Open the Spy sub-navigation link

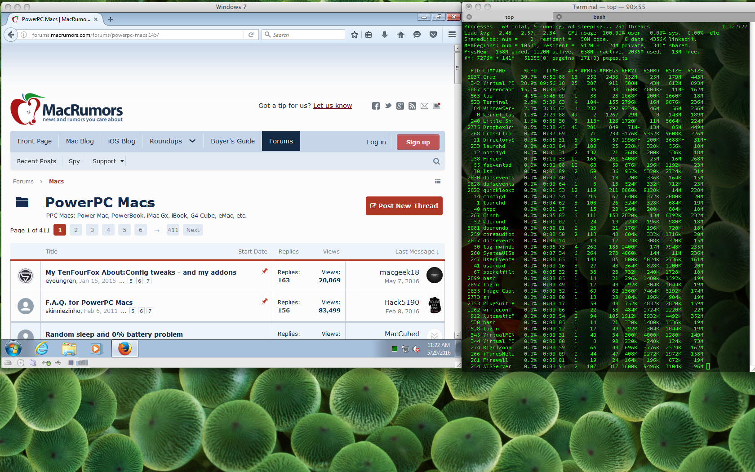(74, 161)
